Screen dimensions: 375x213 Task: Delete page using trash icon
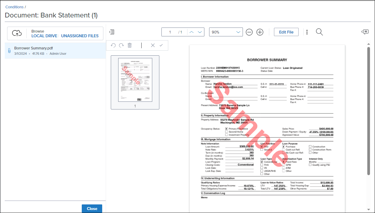tap(129, 45)
